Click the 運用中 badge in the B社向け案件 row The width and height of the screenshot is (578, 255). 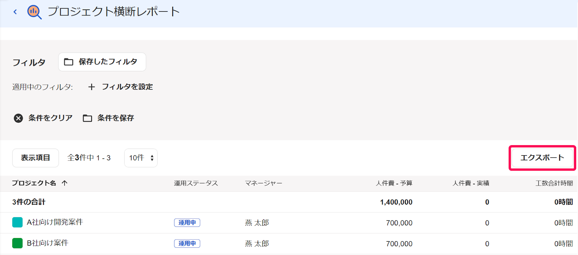tap(187, 243)
